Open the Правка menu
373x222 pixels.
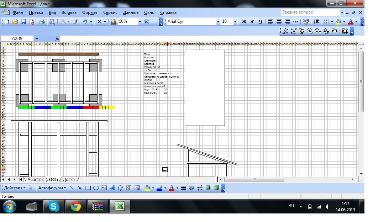36,12
